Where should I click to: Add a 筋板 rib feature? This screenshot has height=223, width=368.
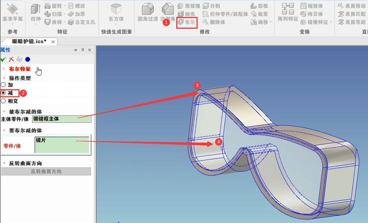click(x=259, y=6)
